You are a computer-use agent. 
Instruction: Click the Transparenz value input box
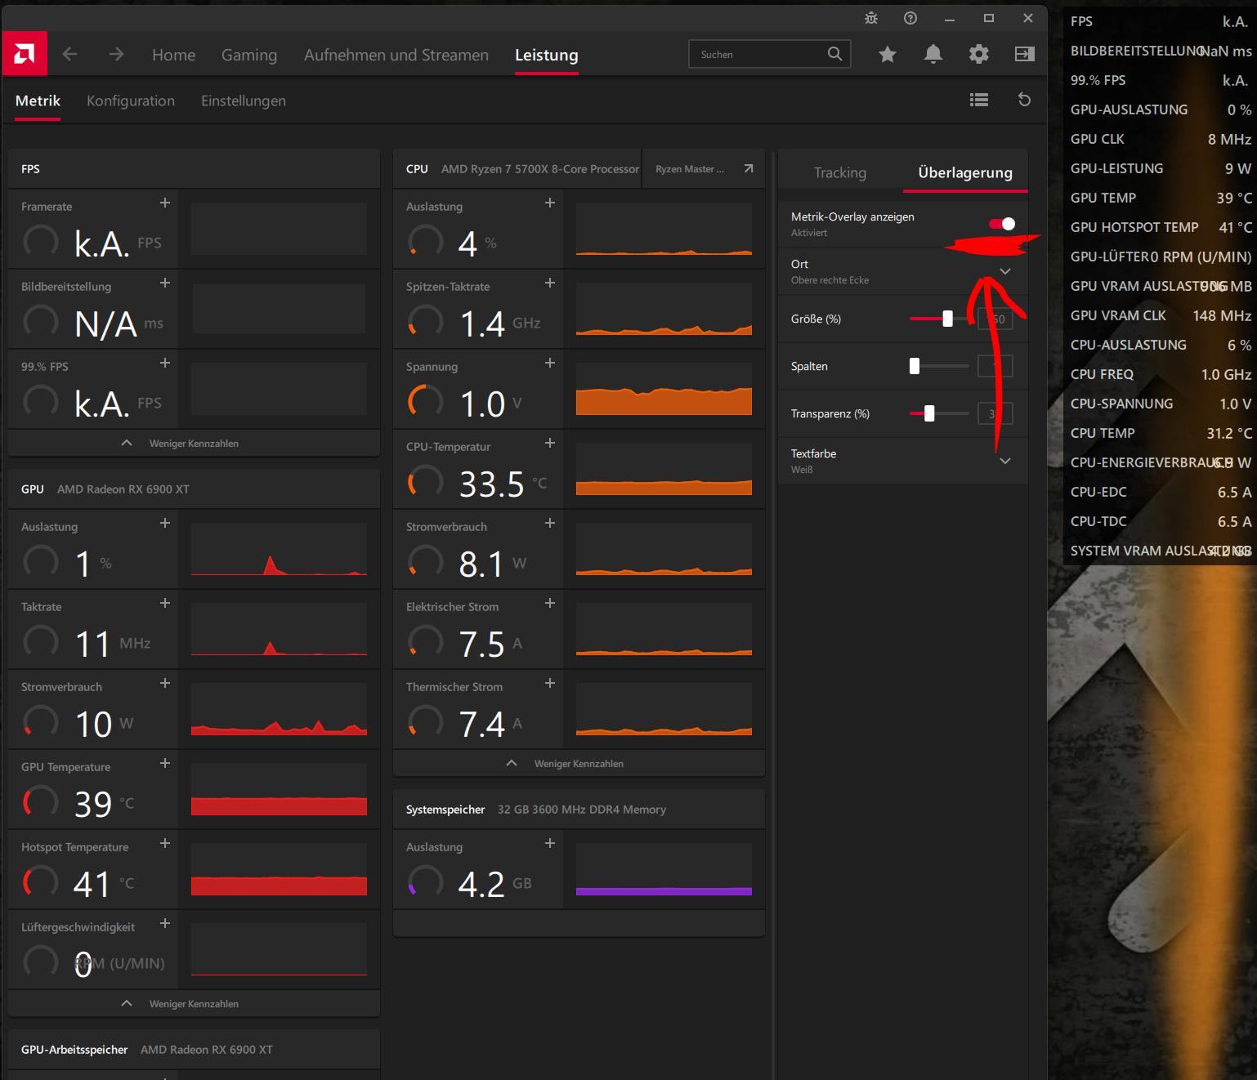(x=995, y=413)
